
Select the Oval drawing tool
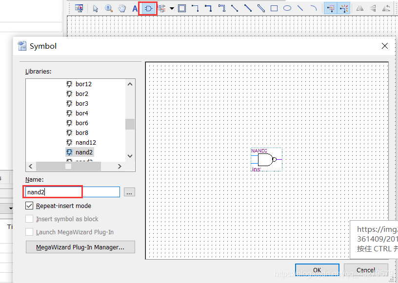pos(287,8)
